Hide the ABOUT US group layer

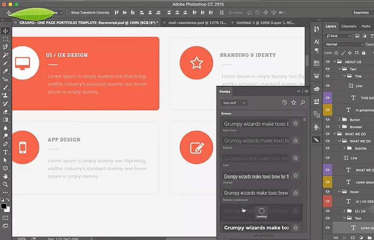click(x=328, y=62)
